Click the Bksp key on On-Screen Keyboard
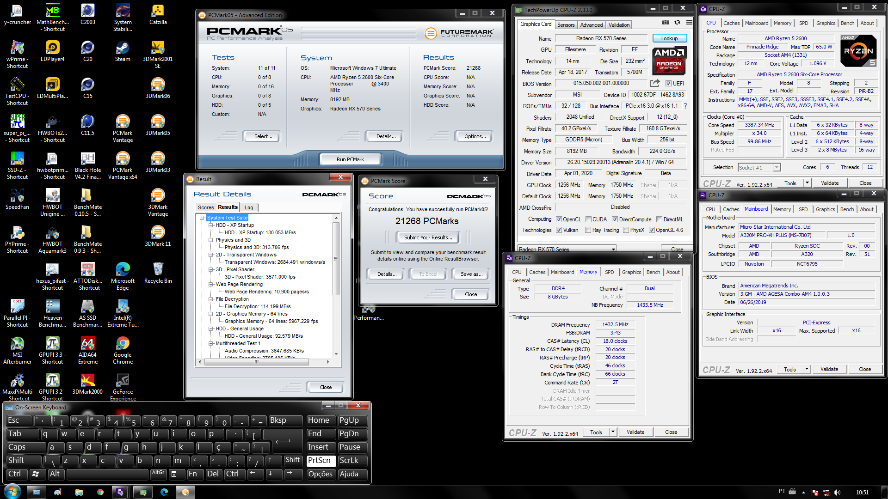The image size is (888, 499). (285, 420)
